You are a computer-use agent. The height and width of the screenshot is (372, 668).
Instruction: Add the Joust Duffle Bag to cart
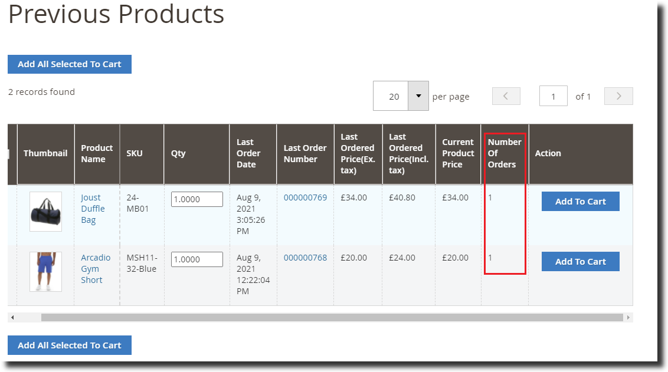coord(580,202)
